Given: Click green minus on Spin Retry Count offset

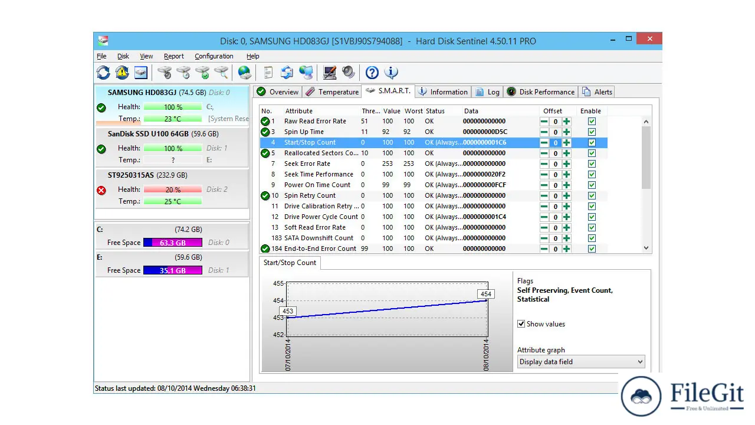Looking at the screenshot, I should click(x=544, y=196).
